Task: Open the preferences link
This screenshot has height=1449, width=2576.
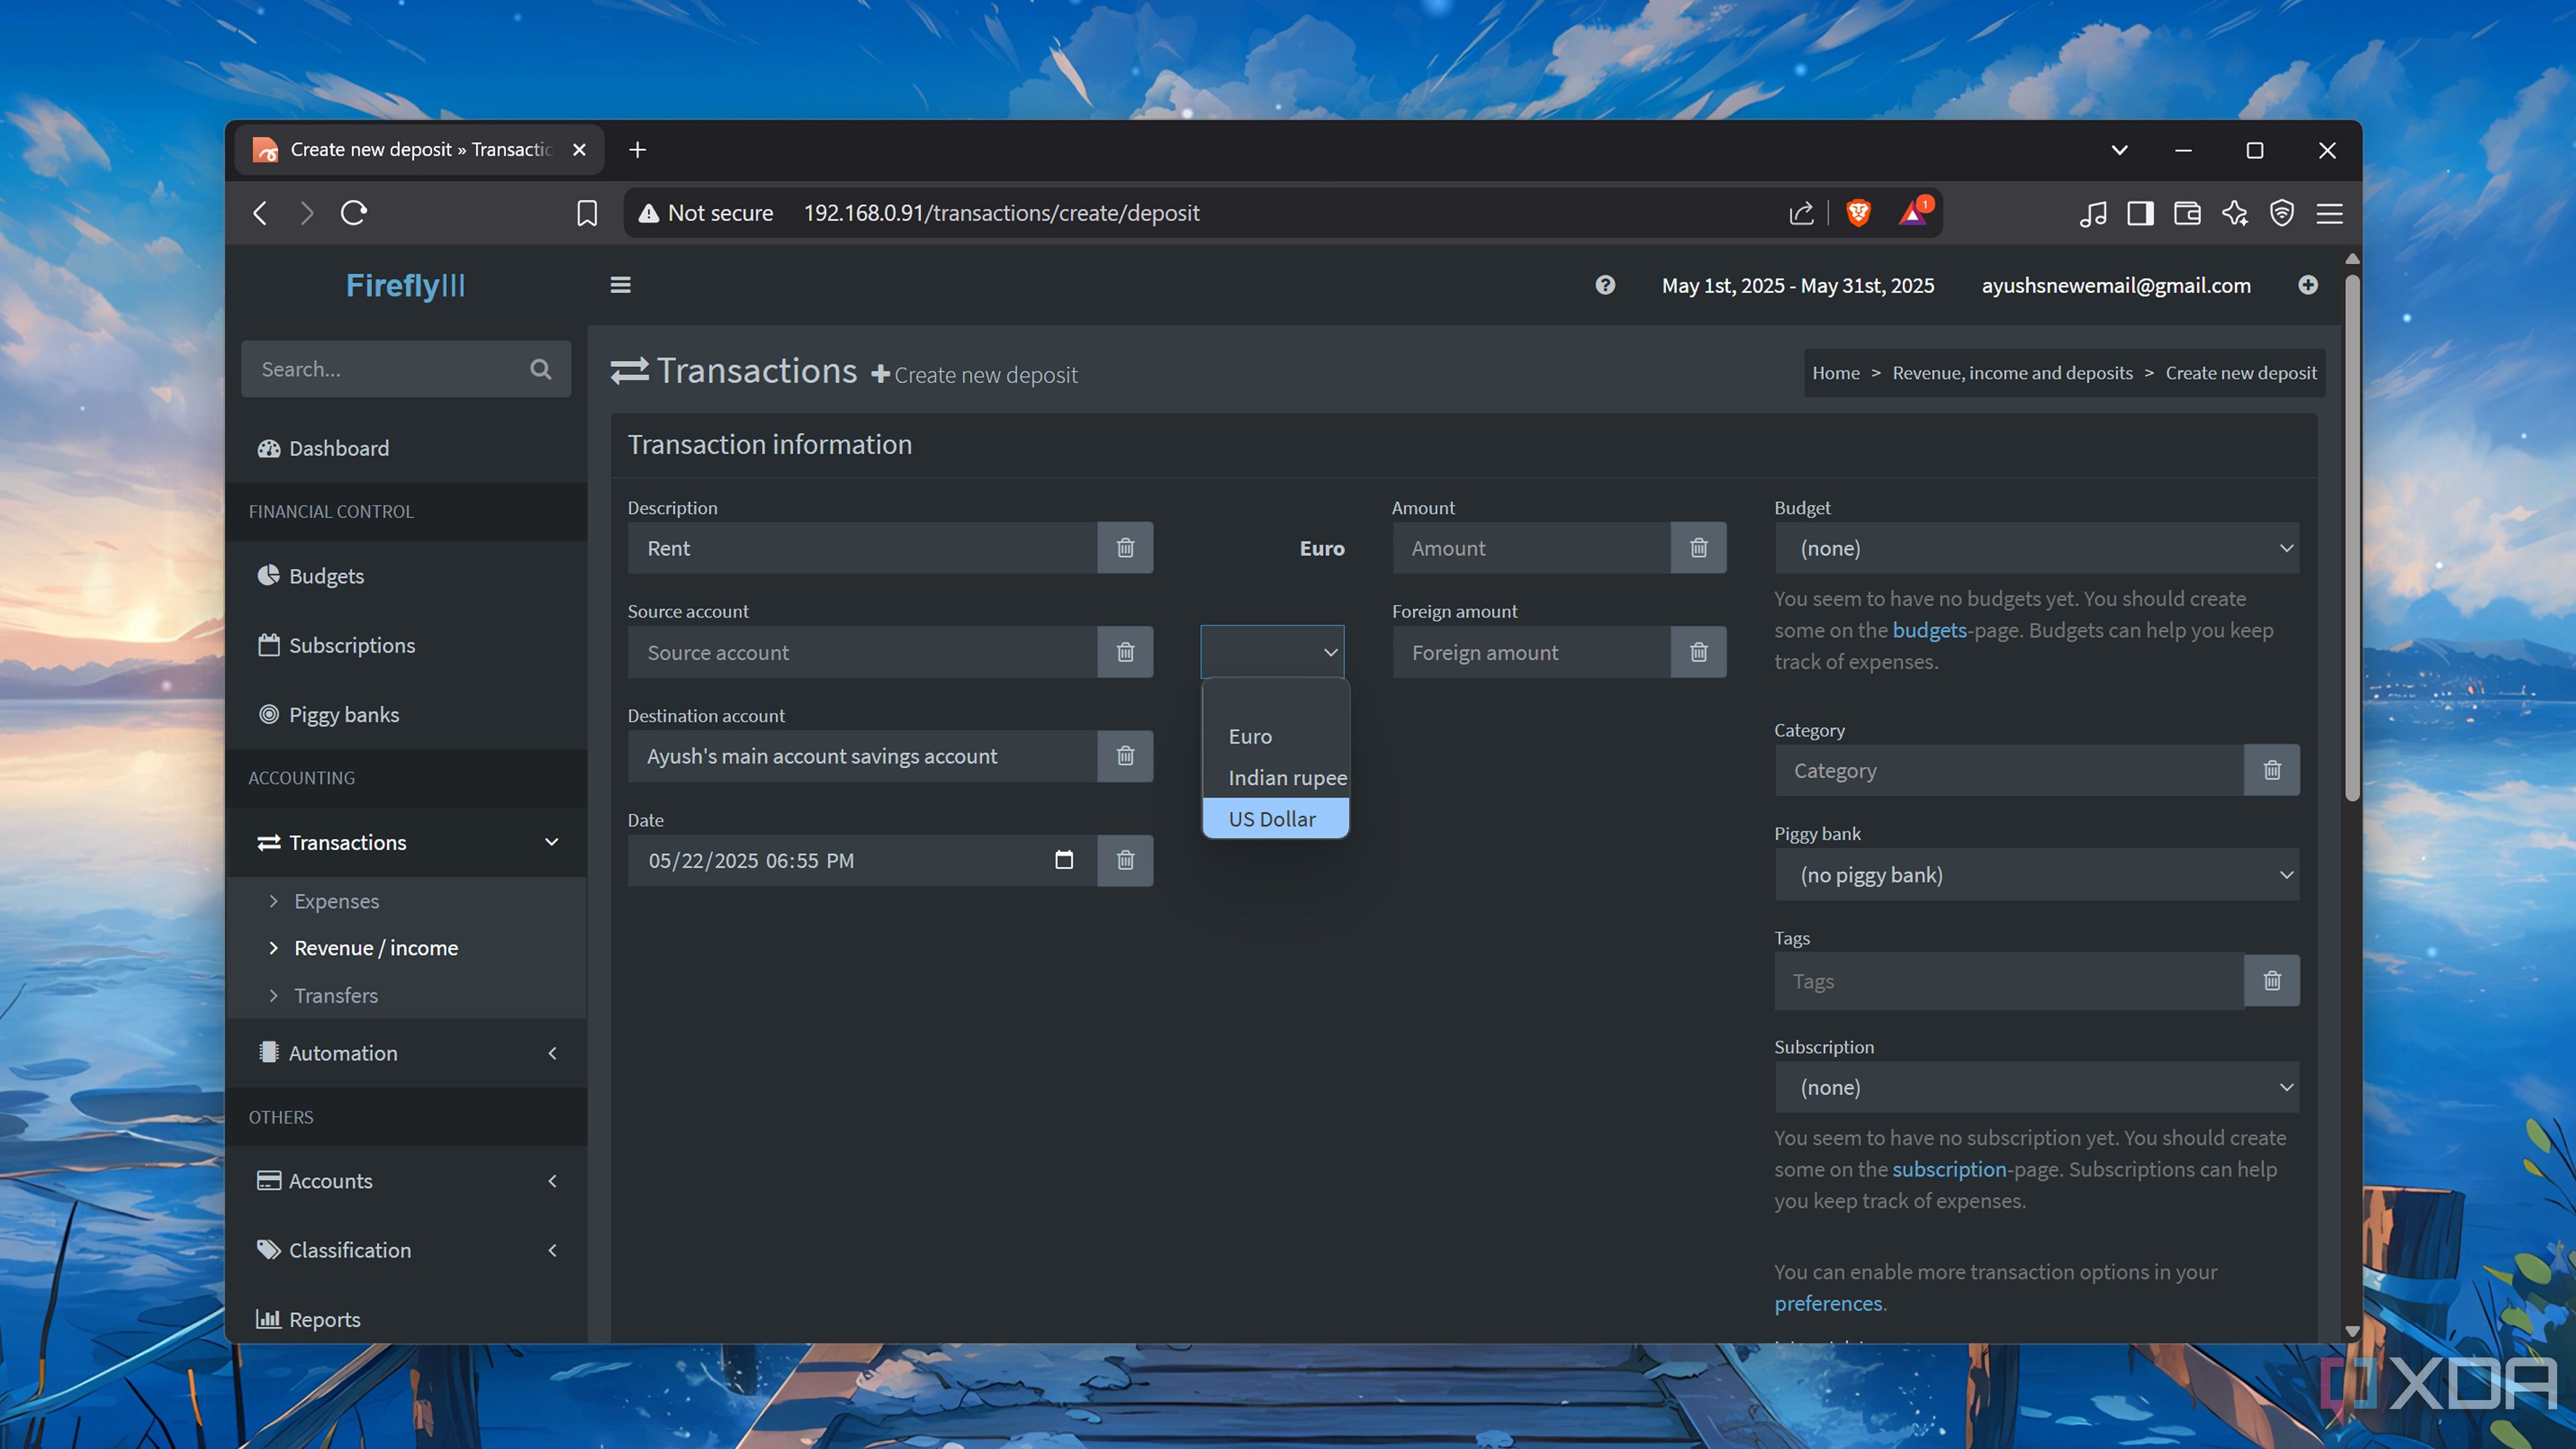Action: [x=1828, y=1303]
